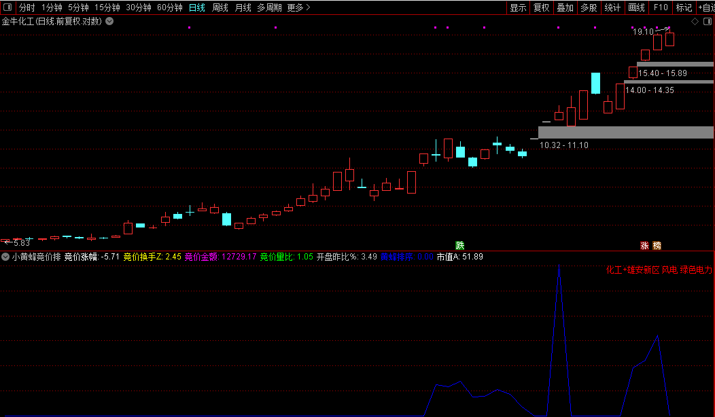Click the large gray 10.32-11.10 support band

626,132
